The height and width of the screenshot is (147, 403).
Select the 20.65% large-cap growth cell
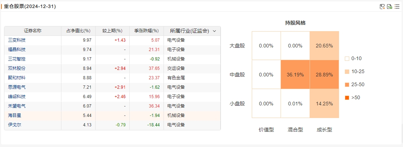325,46
